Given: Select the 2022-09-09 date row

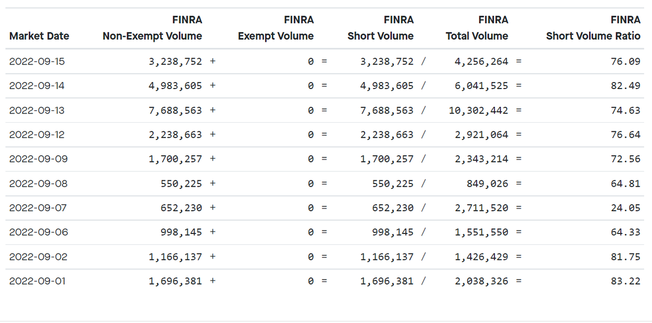Looking at the screenshot, I should tap(326, 159).
